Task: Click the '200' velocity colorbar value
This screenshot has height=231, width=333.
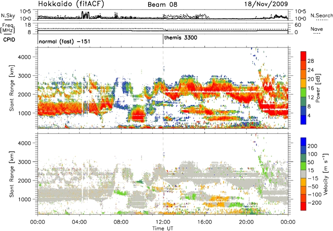Action: (x=313, y=146)
